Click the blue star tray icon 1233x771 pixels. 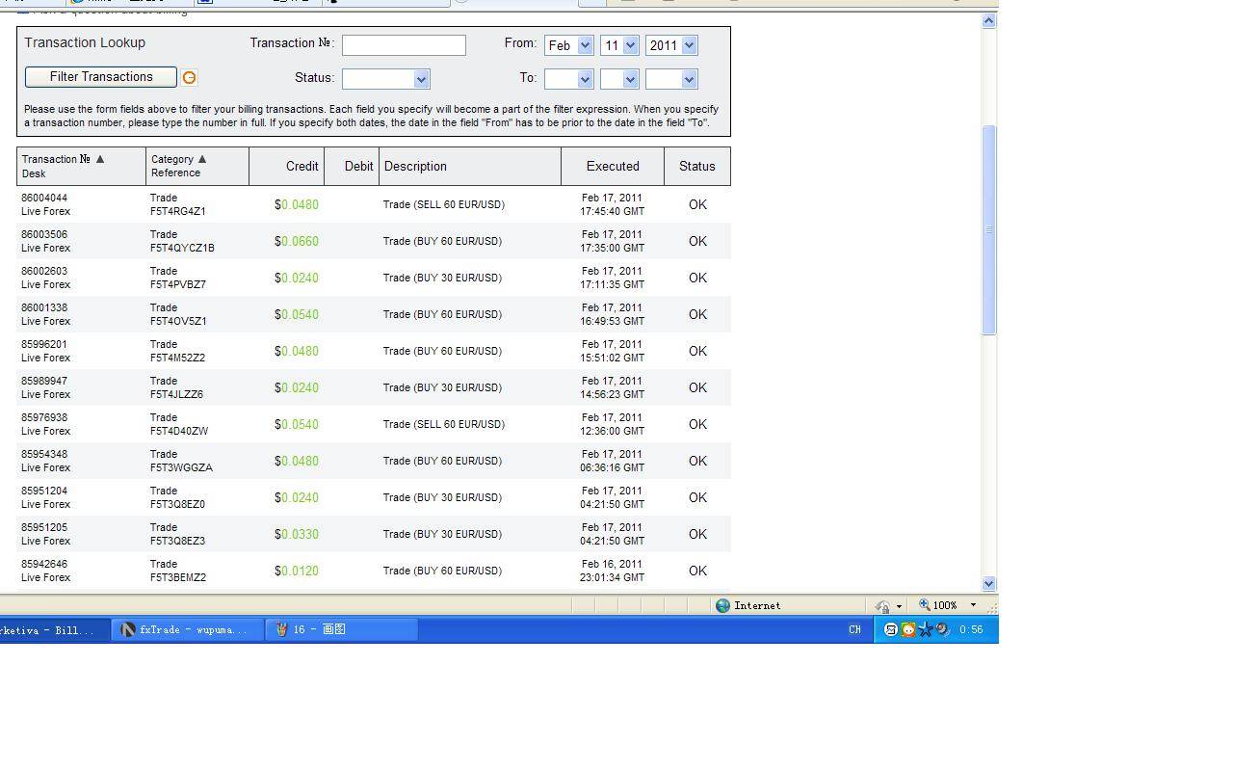(x=925, y=629)
